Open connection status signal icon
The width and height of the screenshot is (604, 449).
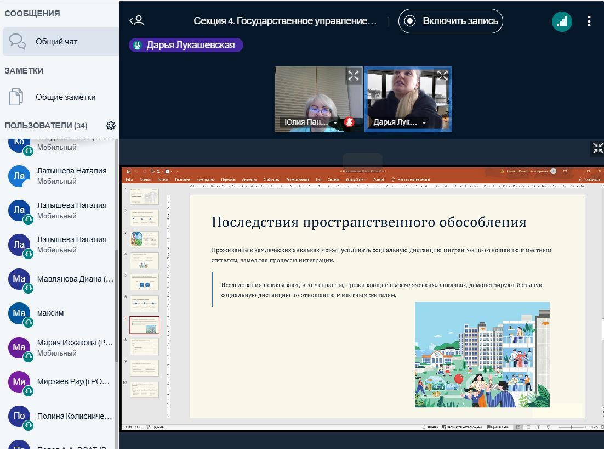(x=562, y=21)
